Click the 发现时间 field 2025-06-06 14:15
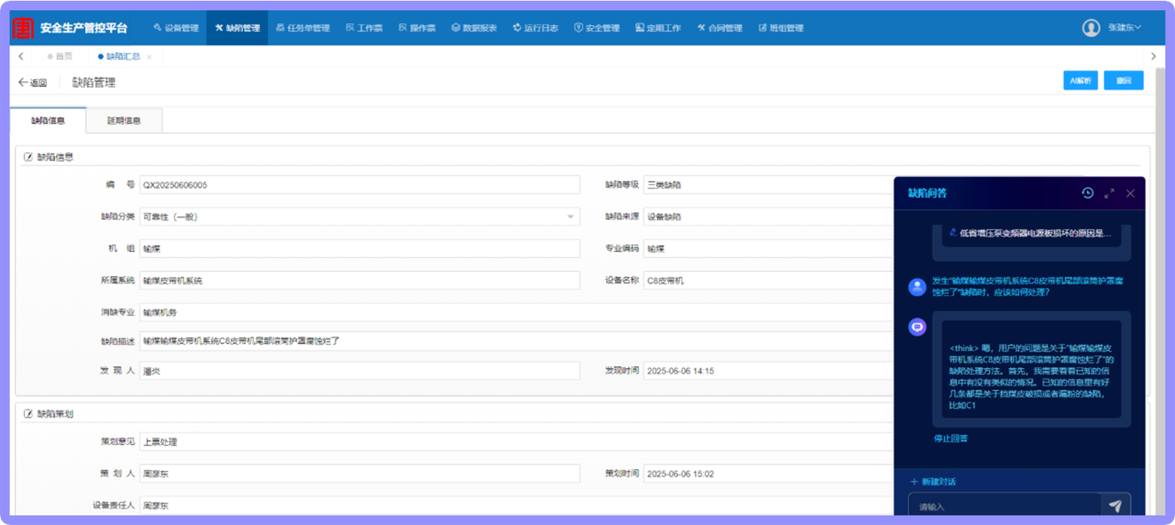This screenshot has width=1175, height=525. 769,371
